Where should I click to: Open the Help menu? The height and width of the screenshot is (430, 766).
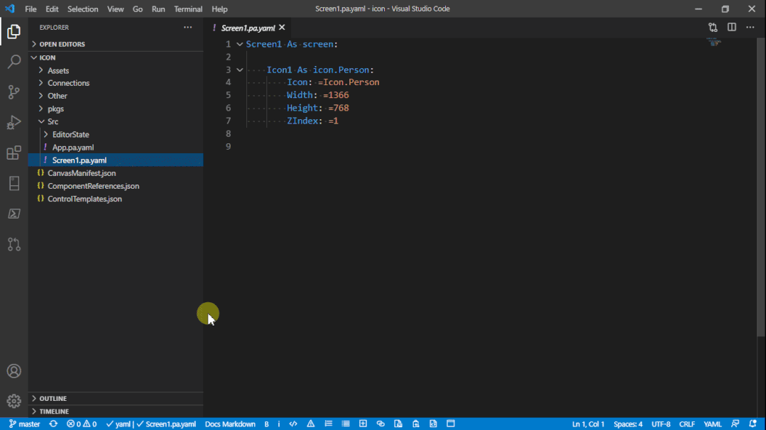[219, 9]
